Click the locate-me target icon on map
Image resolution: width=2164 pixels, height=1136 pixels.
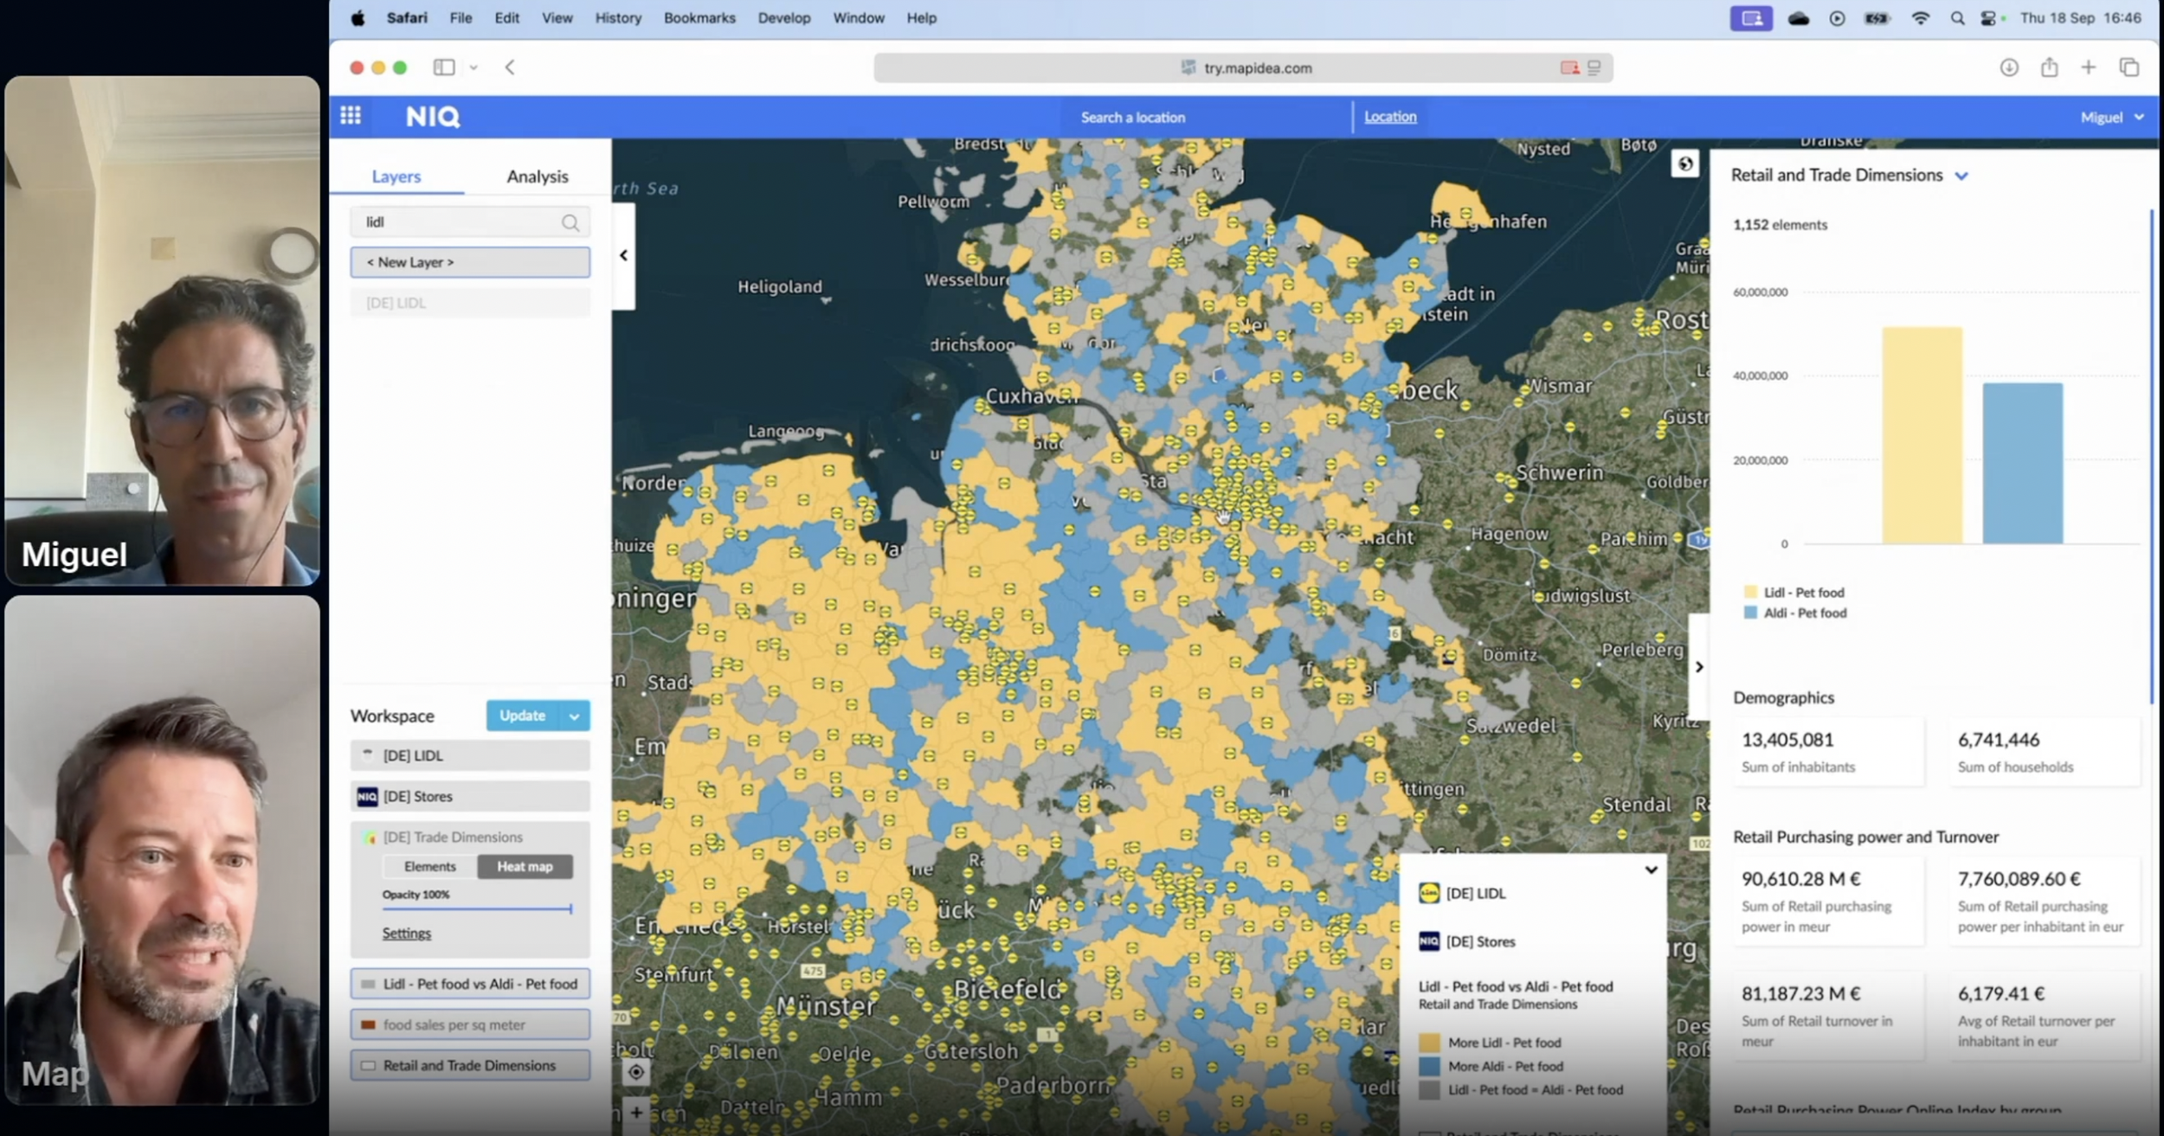click(636, 1072)
